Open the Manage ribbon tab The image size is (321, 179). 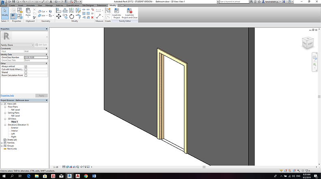(x=49, y=5)
